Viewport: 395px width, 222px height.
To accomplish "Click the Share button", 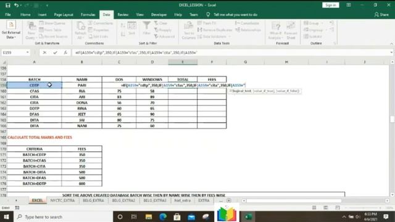I will click(x=381, y=15).
